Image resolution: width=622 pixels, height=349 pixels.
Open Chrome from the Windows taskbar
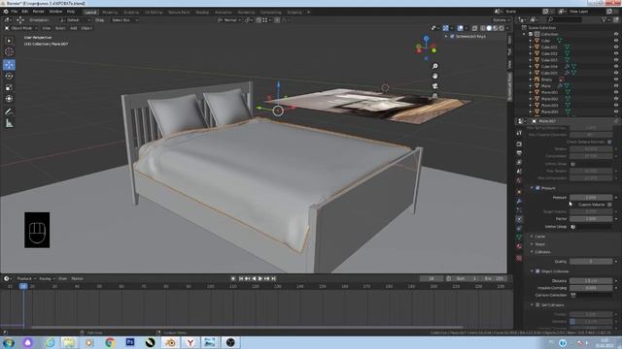110,342
